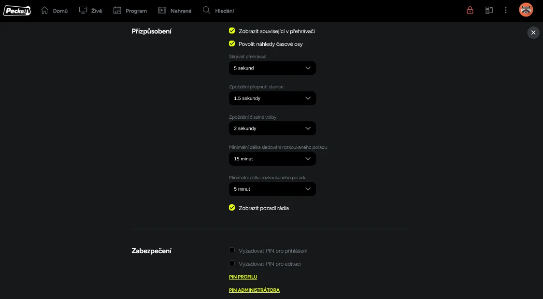Click the film strip Nahrané icon
The height and width of the screenshot is (299, 543).
tap(162, 10)
